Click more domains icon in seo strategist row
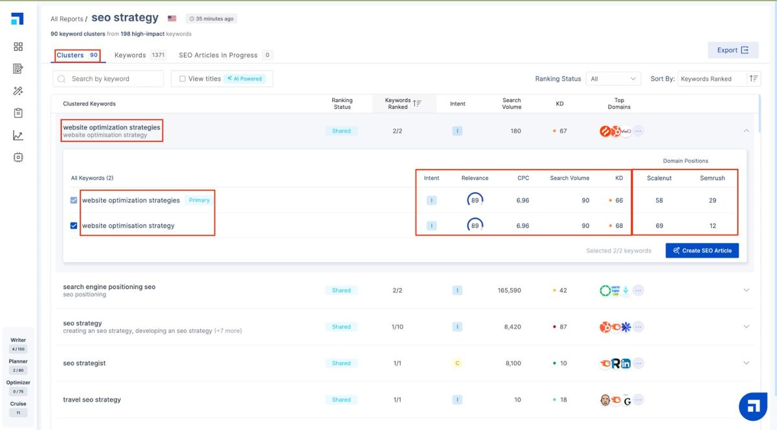 tap(638, 363)
